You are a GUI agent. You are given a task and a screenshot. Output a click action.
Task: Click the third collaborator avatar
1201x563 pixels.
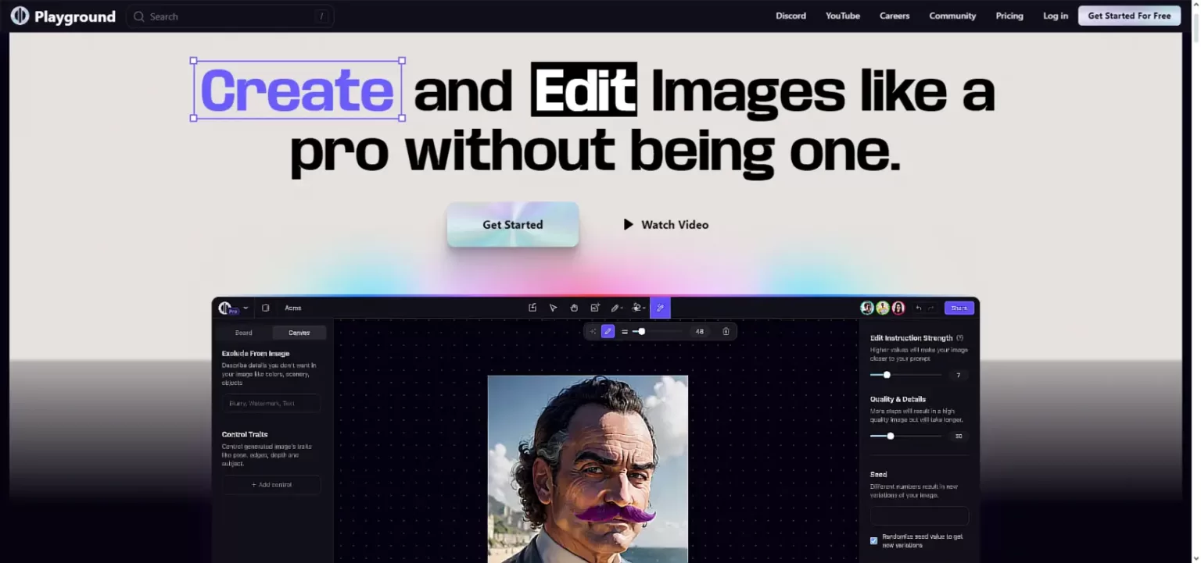click(x=898, y=308)
